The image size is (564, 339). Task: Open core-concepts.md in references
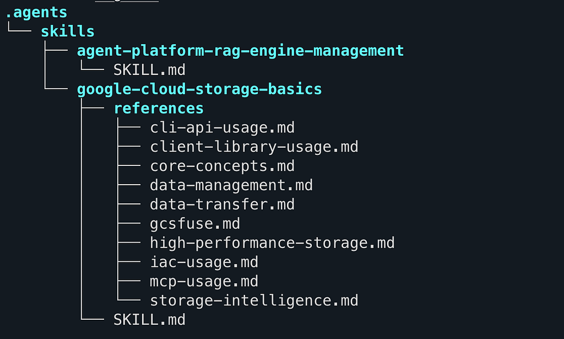(223, 166)
